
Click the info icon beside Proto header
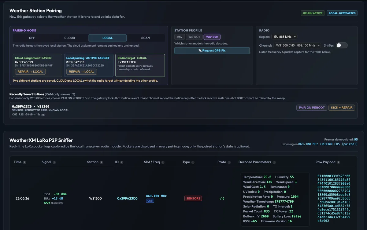click(x=229, y=162)
